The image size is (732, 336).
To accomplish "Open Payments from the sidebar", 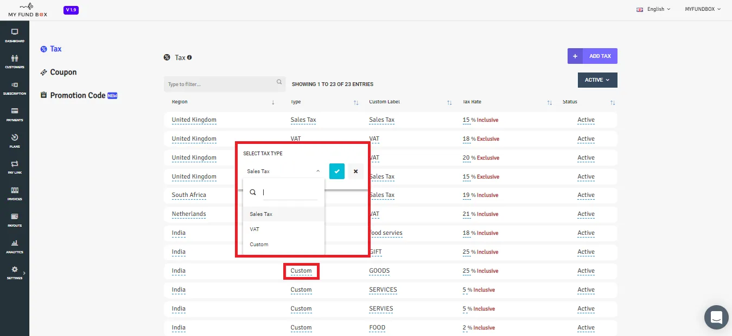I will 15,114.
